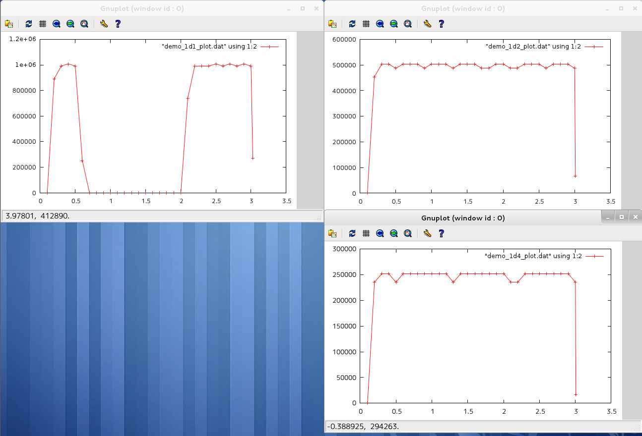Viewport: 642px width, 436px height.
Task: Apply previous zoom in demo_1d4 plot window
Action: coord(380,233)
